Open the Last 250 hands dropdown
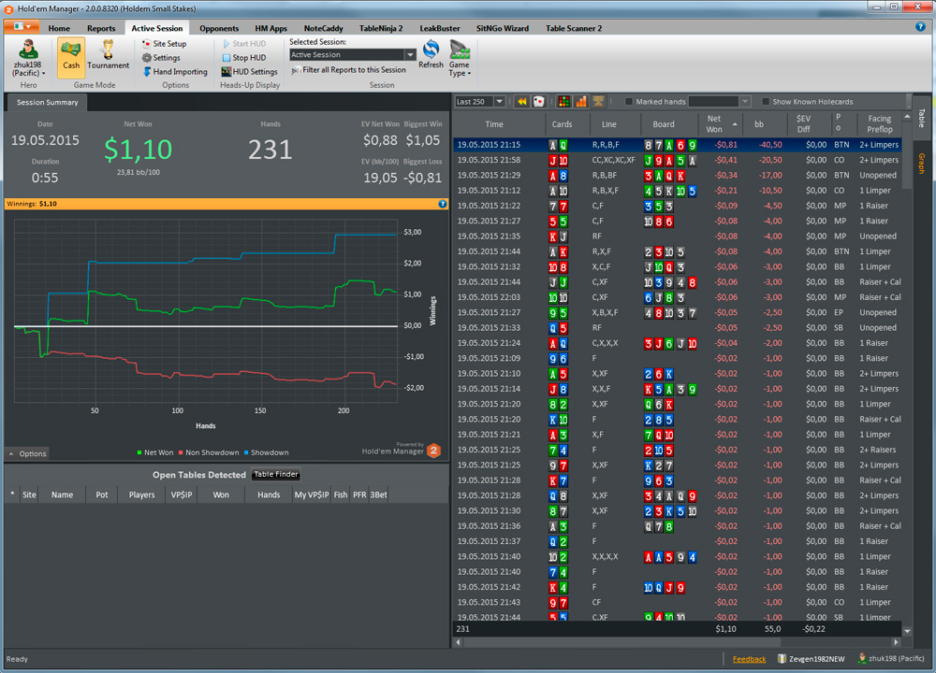The image size is (936, 673). [499, 101]
